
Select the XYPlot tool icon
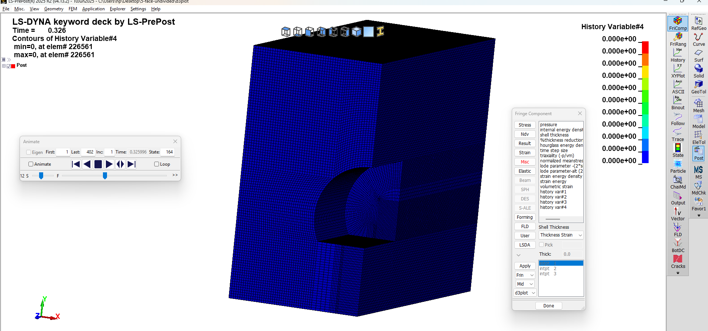678,71
